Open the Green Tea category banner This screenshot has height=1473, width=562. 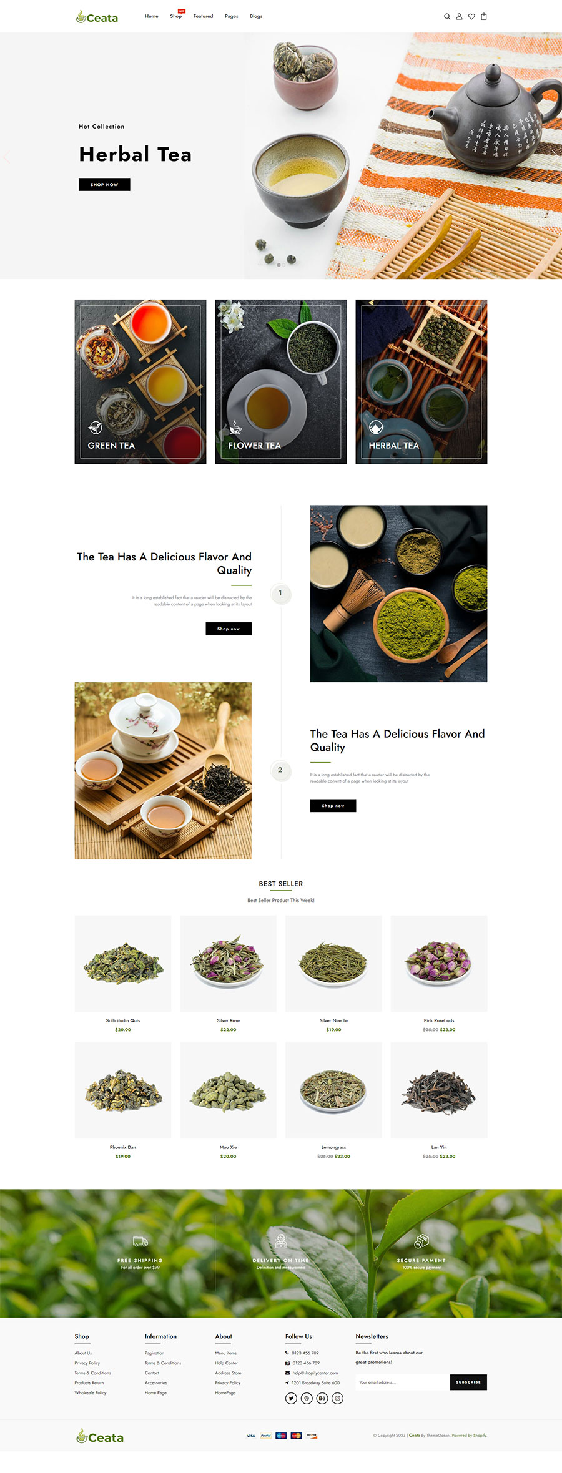[140, 381]
